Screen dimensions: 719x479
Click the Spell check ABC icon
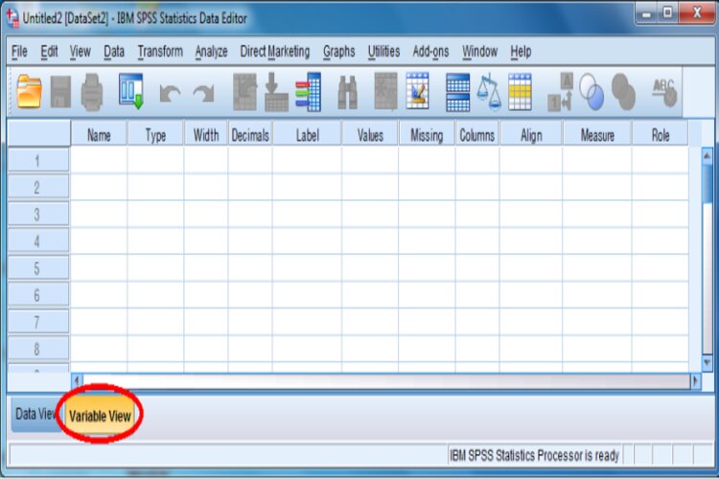pos(664,92)
